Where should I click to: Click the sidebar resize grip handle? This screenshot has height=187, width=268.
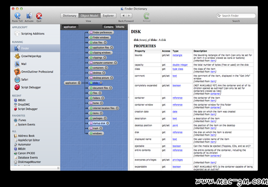click(58, 168)
